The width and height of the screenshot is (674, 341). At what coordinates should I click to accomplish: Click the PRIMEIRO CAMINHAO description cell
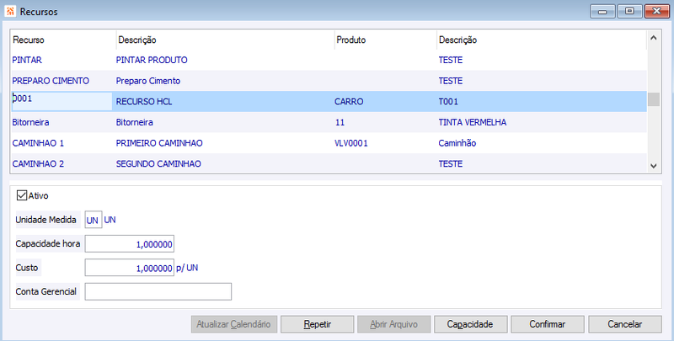[159, 143]
